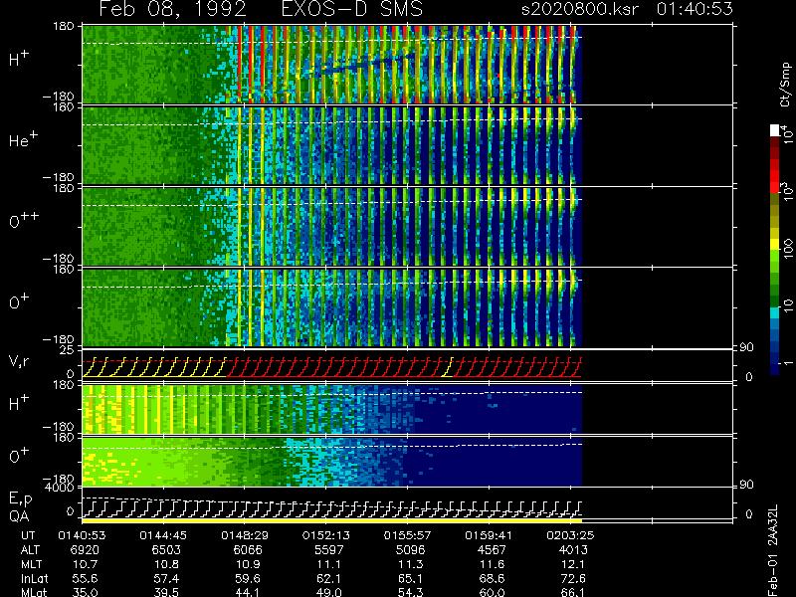Click the UT tick value '0144:45'
The image size is (796, 597).
tap(163, 535)
